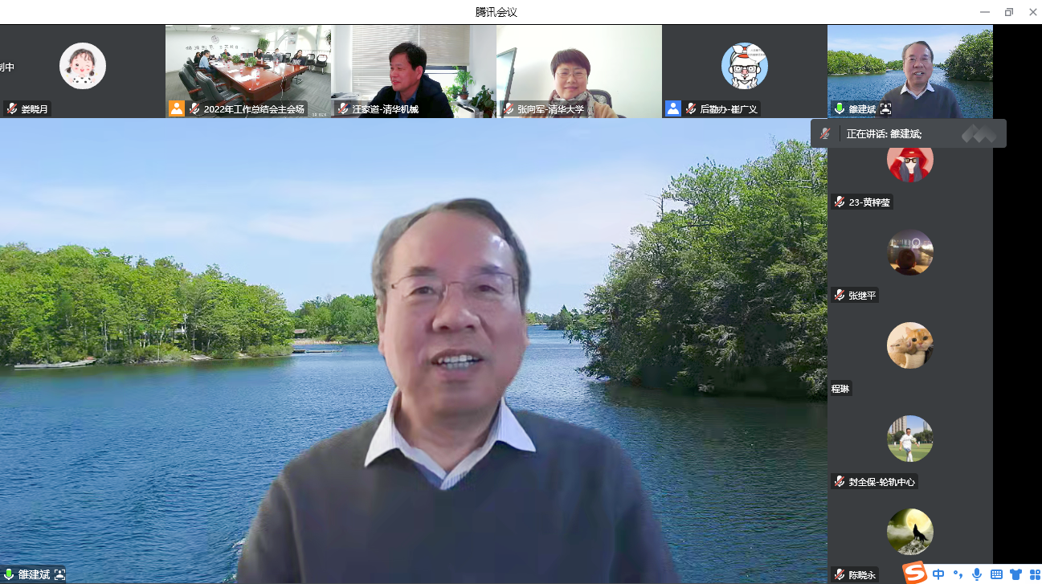Click the muted mic icon beside 汪家道-清华机械
The image size is (1042, 584).
click(343, 108)
